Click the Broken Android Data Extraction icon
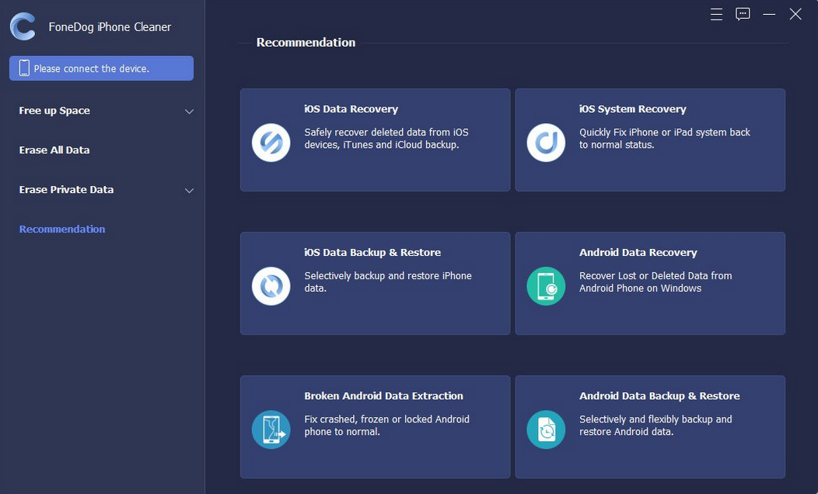818x494 pixels. 271,429
